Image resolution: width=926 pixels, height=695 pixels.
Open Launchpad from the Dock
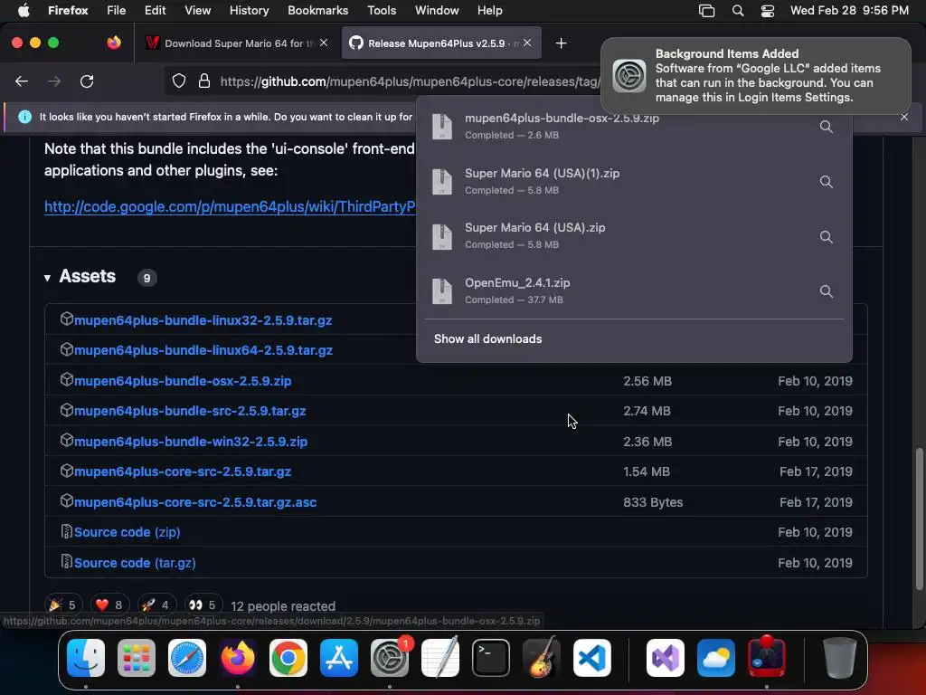pos(137,657)
